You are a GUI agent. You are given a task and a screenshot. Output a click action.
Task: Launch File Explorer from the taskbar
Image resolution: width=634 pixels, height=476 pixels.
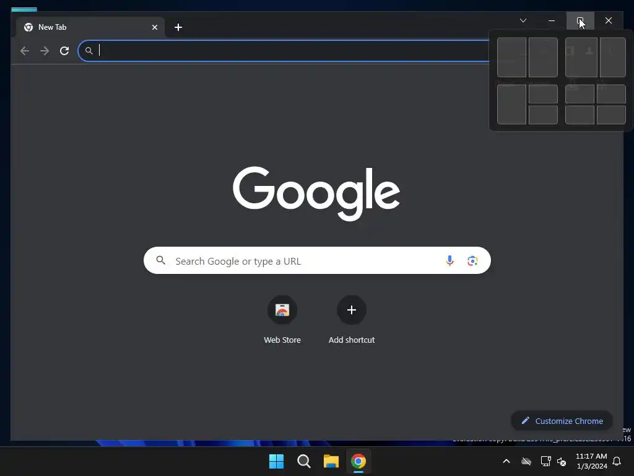click(x=331, y=461)
